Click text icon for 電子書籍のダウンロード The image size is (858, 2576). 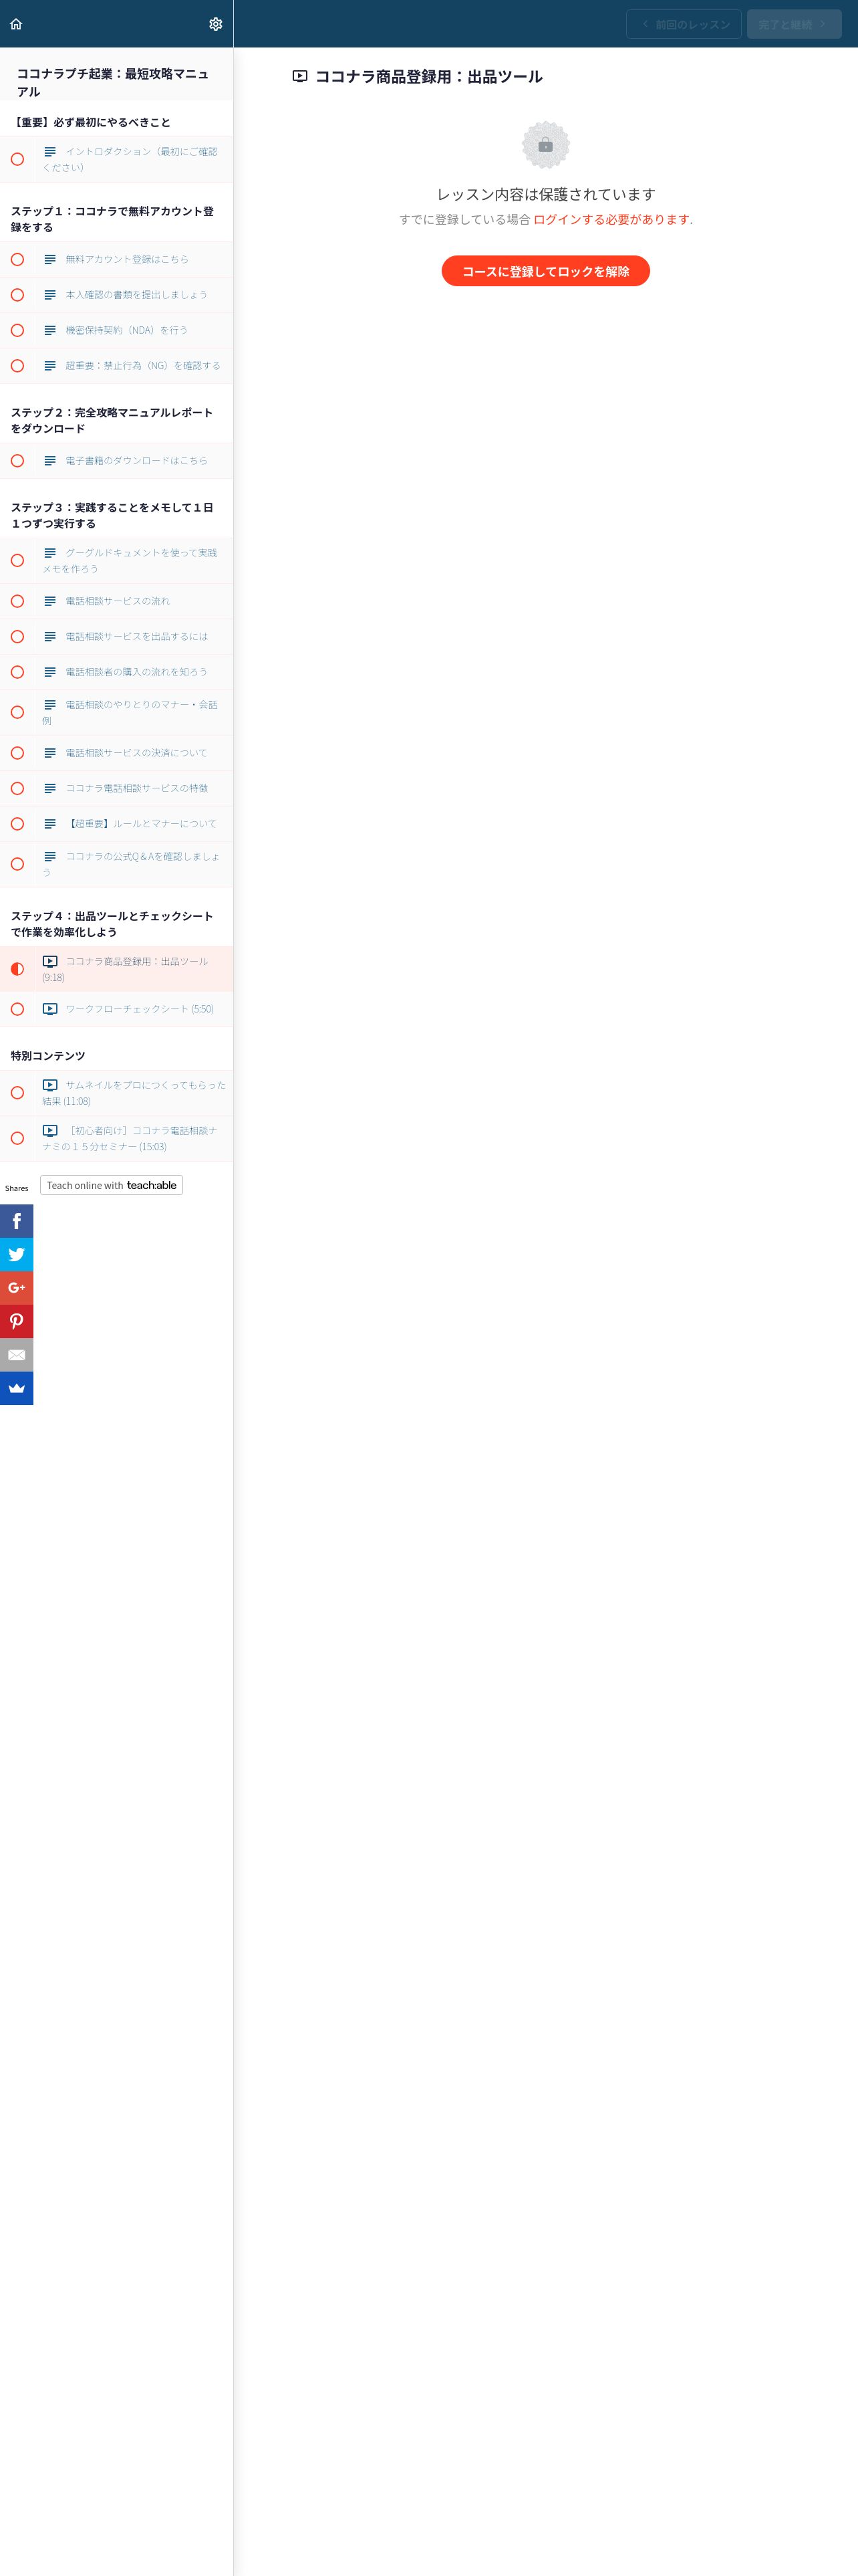pos(50,461)
